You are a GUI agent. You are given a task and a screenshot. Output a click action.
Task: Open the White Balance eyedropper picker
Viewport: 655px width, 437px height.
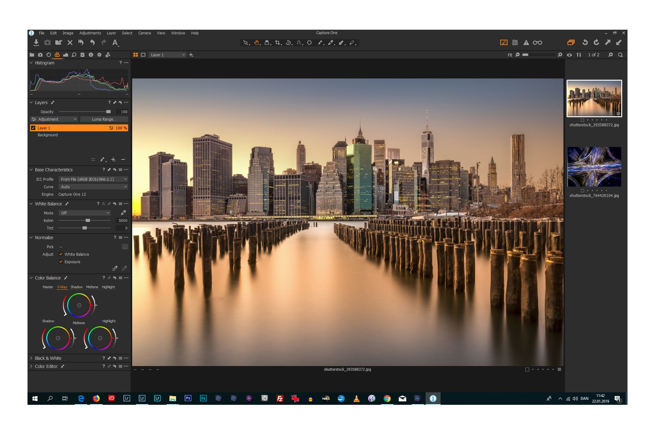coord(123,213)
